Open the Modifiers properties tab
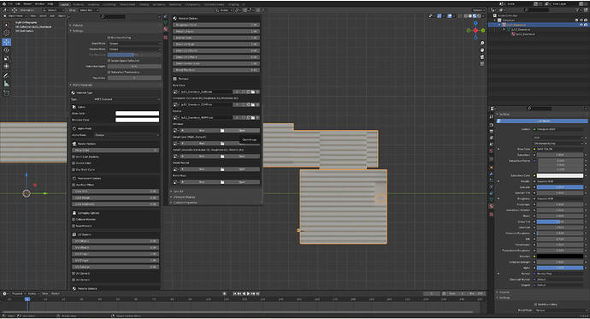 pos(492,174)
